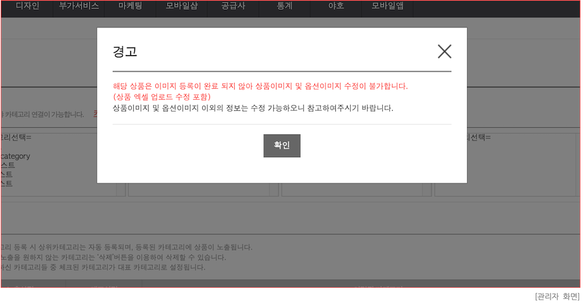Viewport: 587px width, 308px height.
Task: Open the 공급사 menu
Action: coord(233,8)
